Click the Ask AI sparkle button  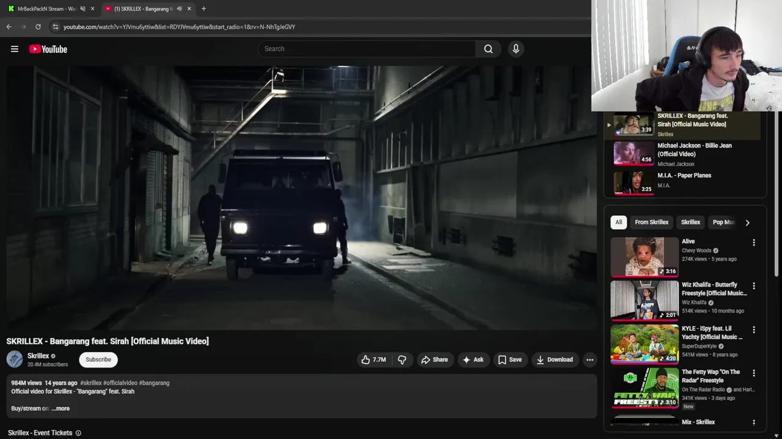473,360
